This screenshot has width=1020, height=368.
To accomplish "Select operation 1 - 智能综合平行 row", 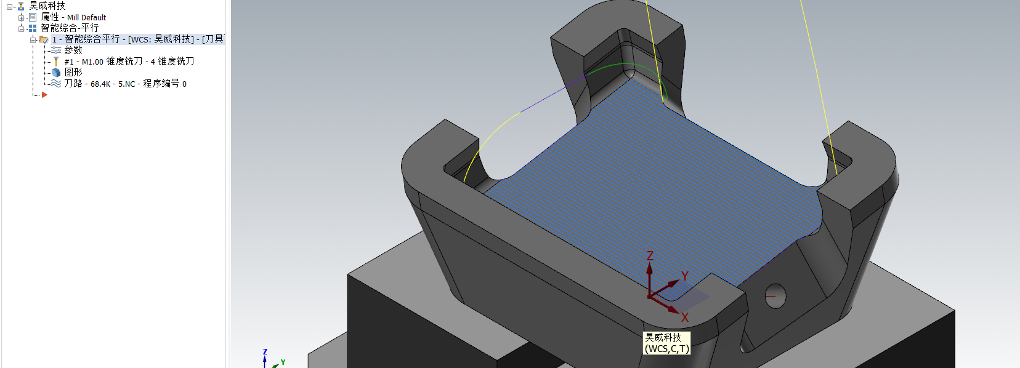I will pyautogui.click(x=137, y=39).
